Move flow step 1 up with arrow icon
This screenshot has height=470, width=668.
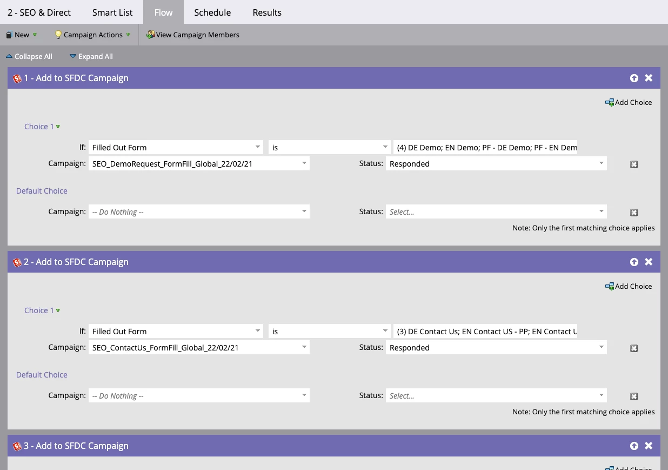coord(634,78)
